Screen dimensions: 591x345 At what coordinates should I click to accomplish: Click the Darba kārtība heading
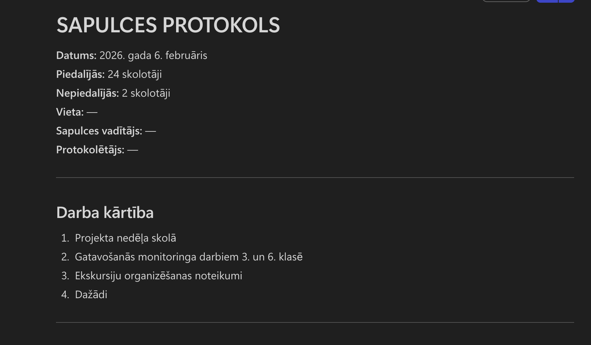(x=105, y=213)
